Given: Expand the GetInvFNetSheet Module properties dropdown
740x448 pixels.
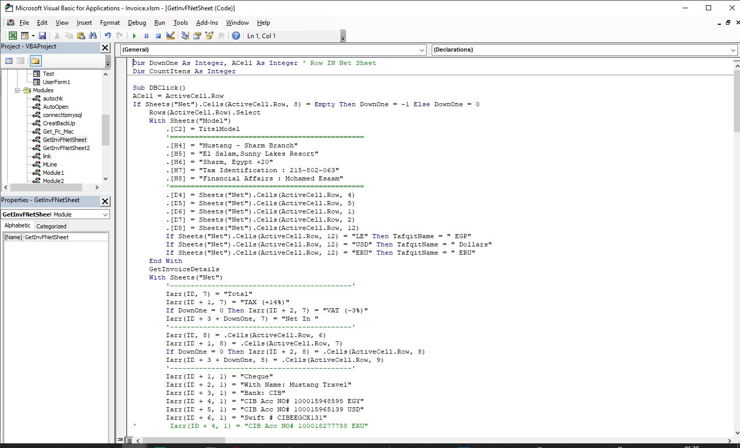Looking at the screenshot, I should point(105,214).
